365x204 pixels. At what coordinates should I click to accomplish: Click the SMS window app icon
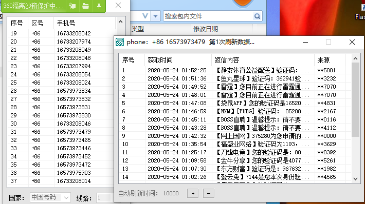(x=120, y=42)
